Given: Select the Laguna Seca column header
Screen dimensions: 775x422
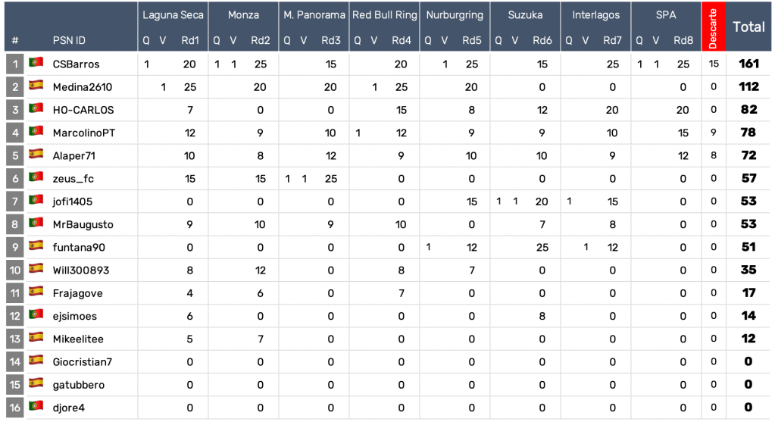Looking at the screenshot, I should coord(173,15).
